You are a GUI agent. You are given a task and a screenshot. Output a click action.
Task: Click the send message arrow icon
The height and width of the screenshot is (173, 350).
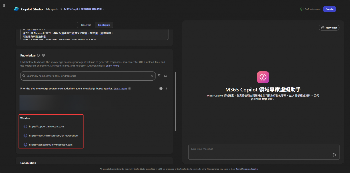(x=335, y=155)
